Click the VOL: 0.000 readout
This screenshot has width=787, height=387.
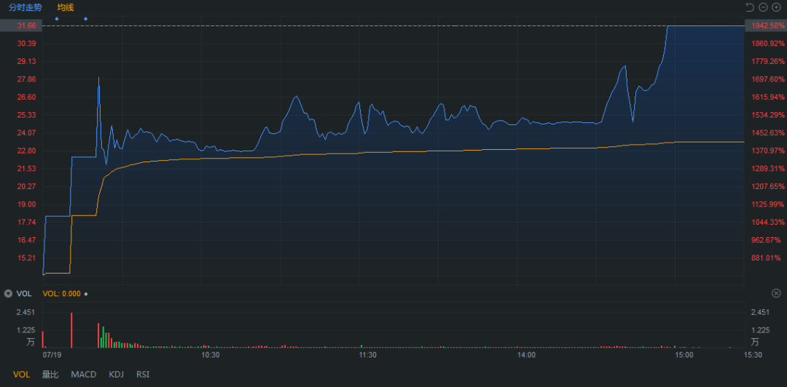(x=62, y=294)
